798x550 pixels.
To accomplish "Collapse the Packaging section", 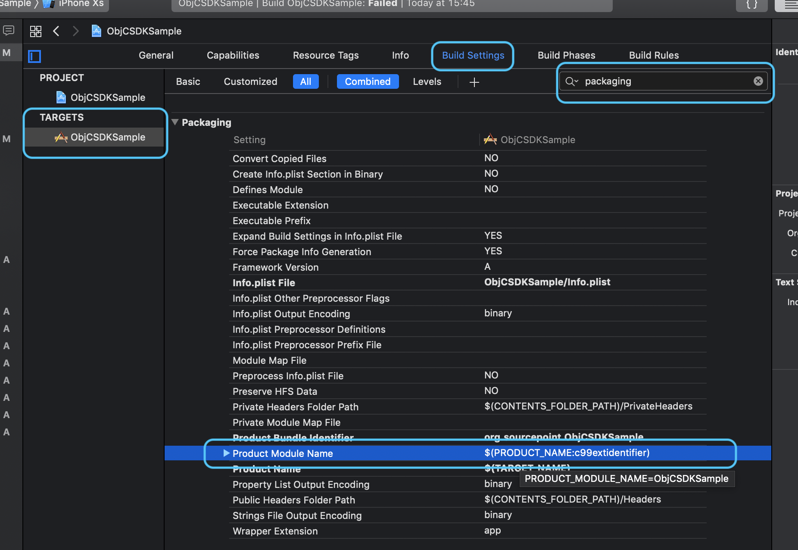I will [x=175, y=122].
